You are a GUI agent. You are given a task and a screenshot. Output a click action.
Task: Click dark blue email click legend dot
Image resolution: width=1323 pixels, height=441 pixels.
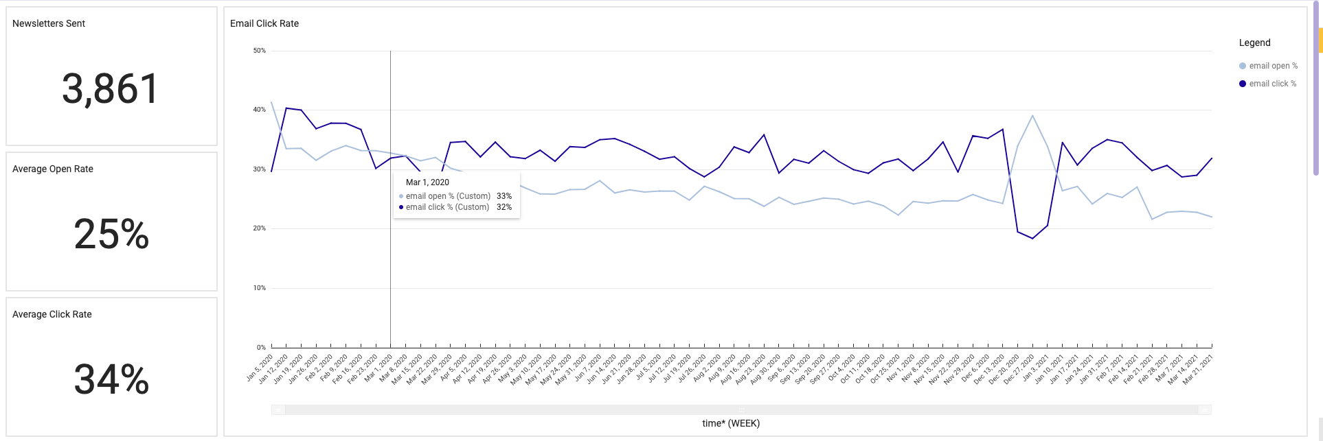1242,84
